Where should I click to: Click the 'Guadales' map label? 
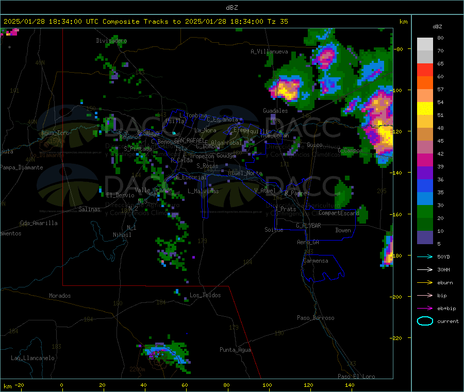point(275,111)
